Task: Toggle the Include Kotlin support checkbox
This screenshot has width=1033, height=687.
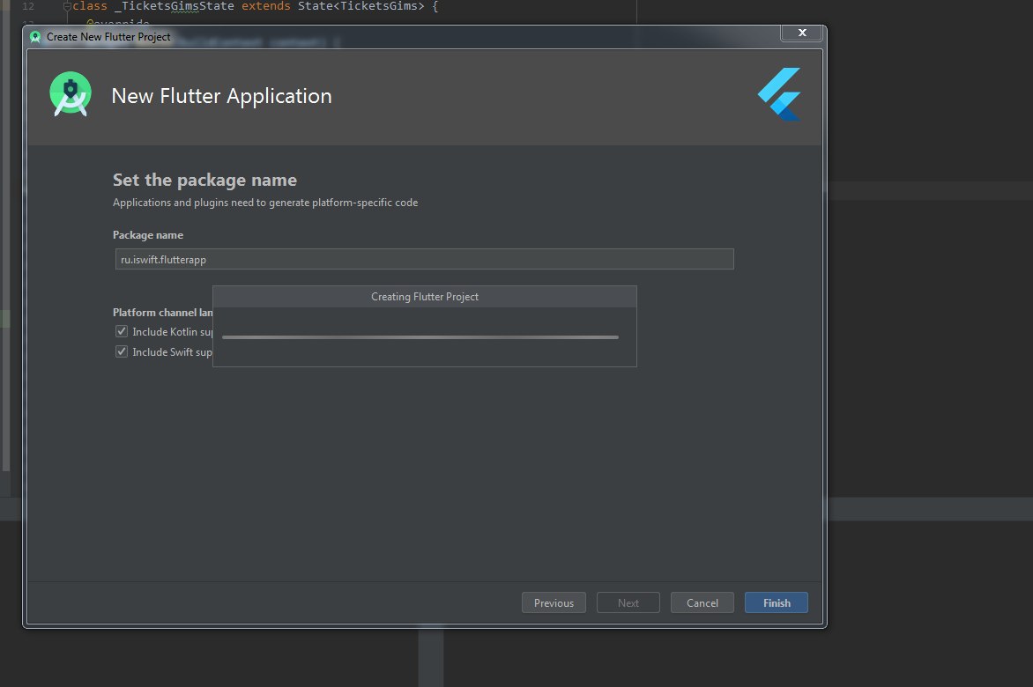Action: tap(122, 331)
